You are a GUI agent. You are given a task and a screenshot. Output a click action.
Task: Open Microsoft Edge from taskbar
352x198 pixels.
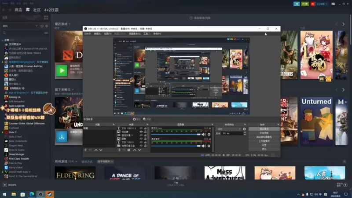pyautogui.click(x=32, y=194)
